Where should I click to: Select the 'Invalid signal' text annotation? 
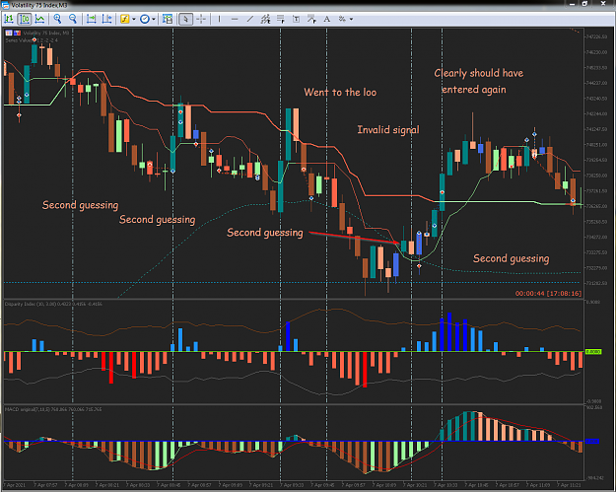coord(388,130)
